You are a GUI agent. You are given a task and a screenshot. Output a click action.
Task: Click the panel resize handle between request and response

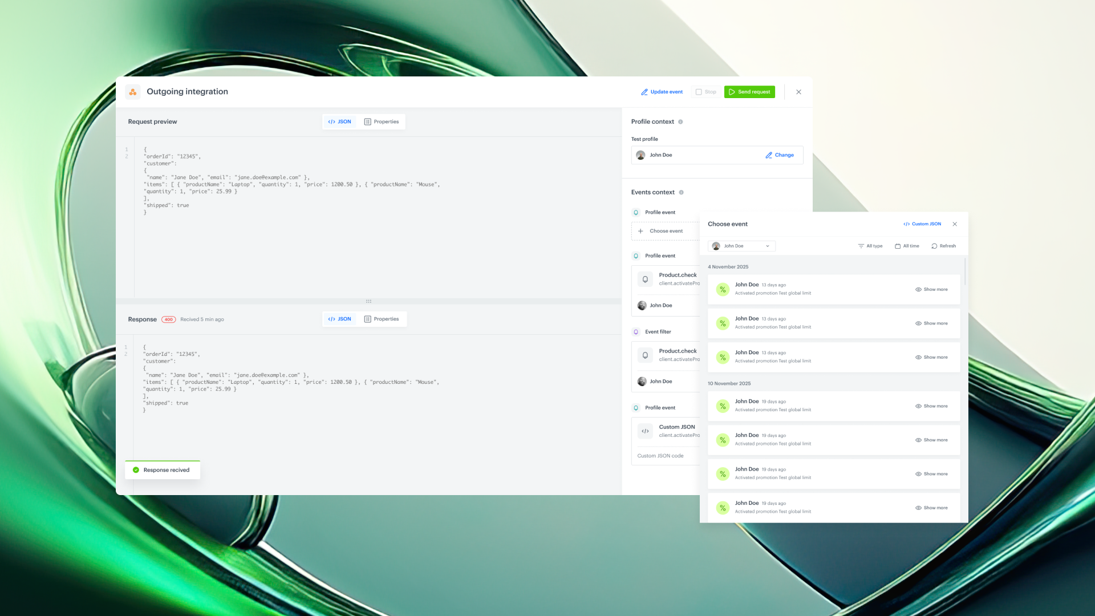[x=368, y=301]
